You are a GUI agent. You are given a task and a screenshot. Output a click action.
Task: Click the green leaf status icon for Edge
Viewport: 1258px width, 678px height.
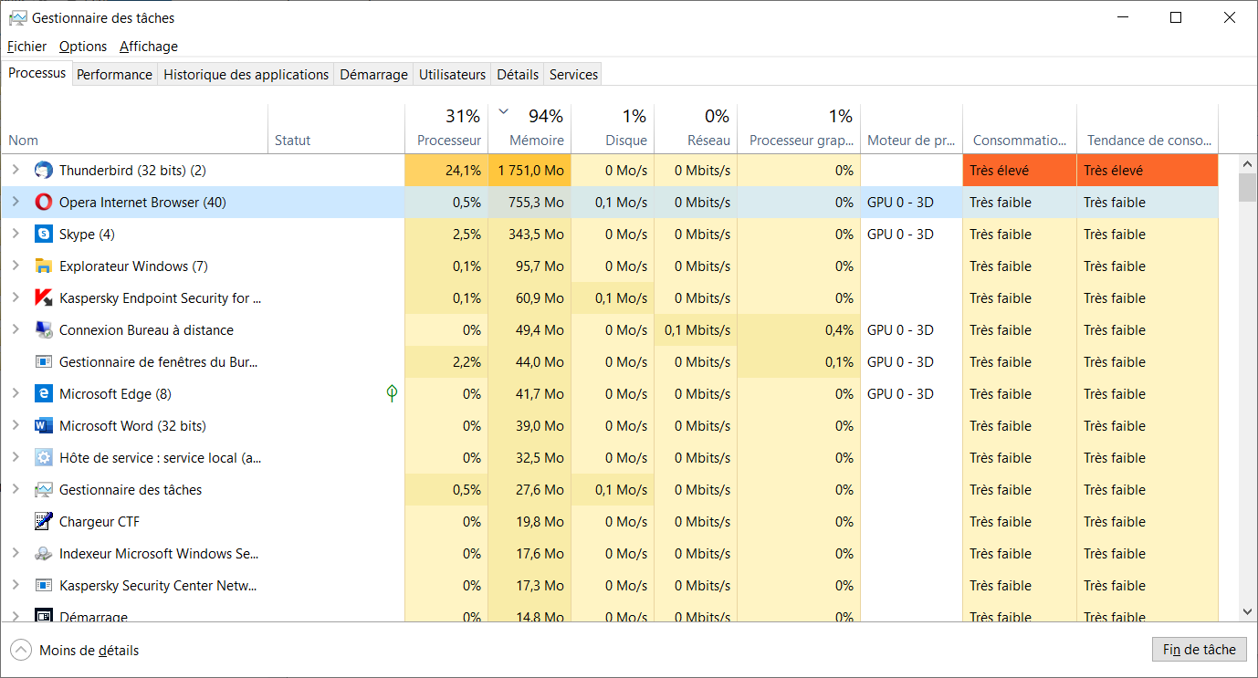point(393,393)
